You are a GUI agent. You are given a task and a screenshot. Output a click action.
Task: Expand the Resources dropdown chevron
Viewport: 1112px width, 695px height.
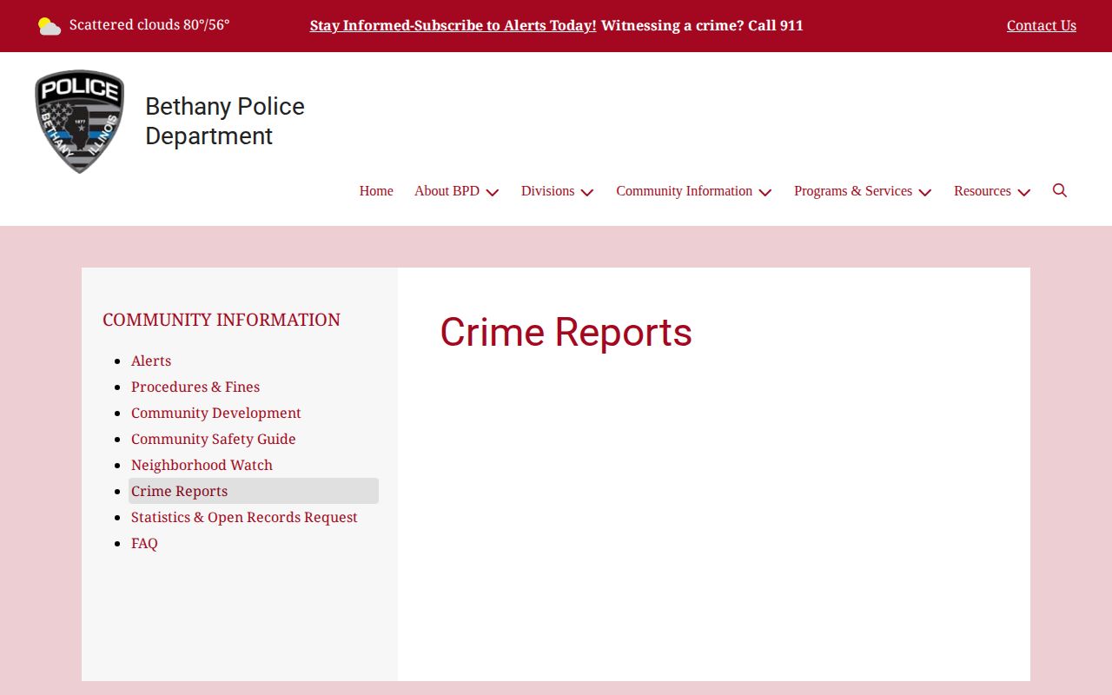pos(1024,192)
